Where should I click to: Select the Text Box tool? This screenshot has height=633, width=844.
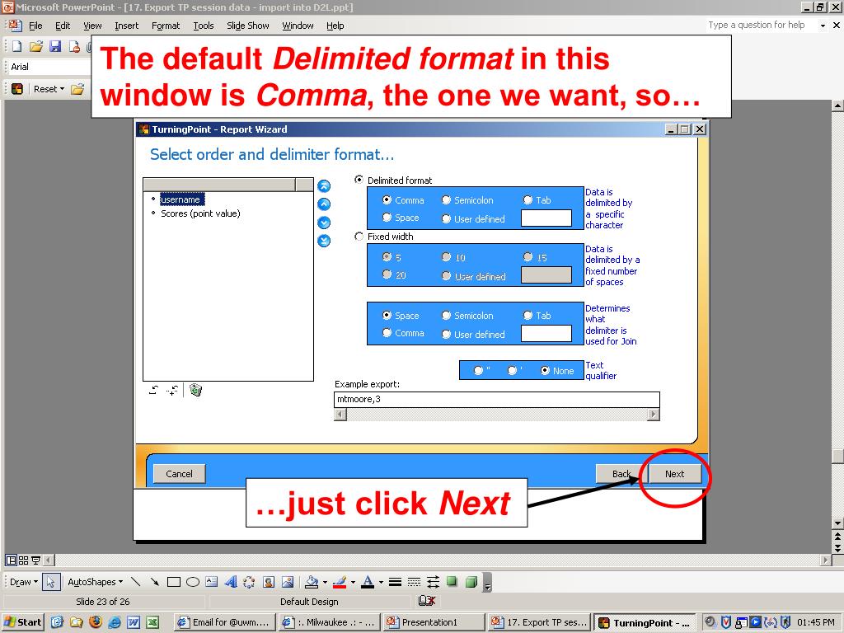(212, 582)
